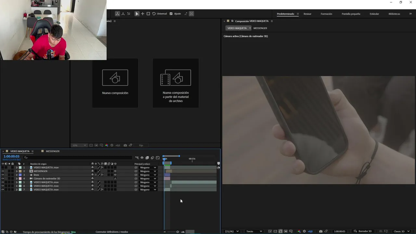
Task: Toggle the frame blending timeline icon
Action: [x=147, y=158]
